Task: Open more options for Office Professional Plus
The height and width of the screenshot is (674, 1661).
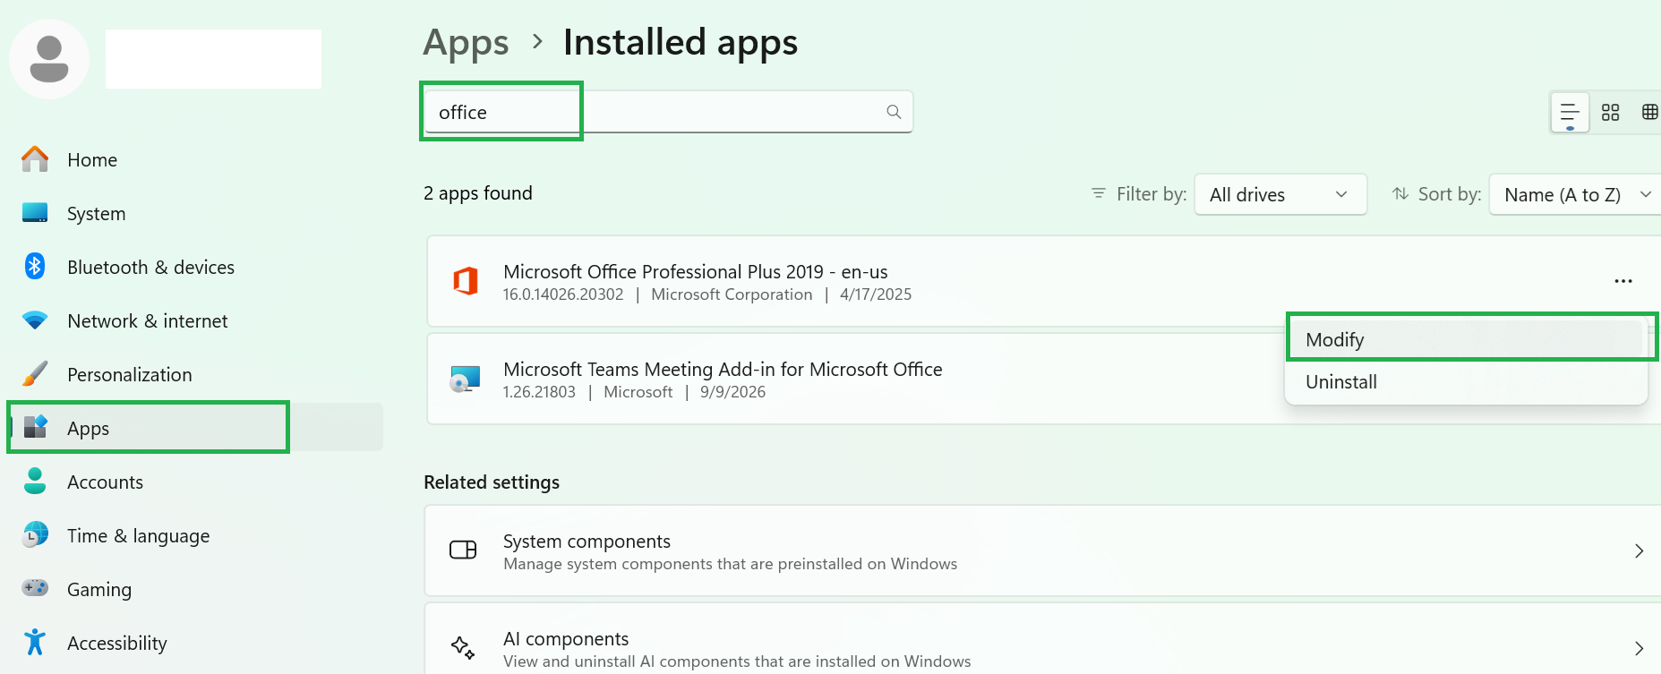Action: [x=1623, y=281]
